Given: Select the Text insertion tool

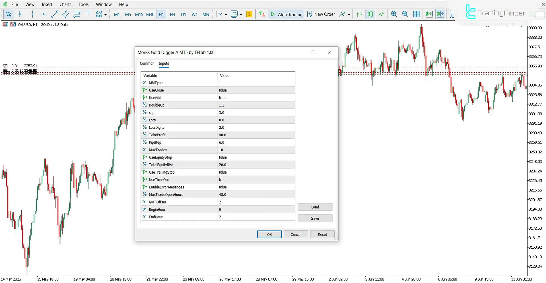Looking at the screenshot, I should point(88,14).
